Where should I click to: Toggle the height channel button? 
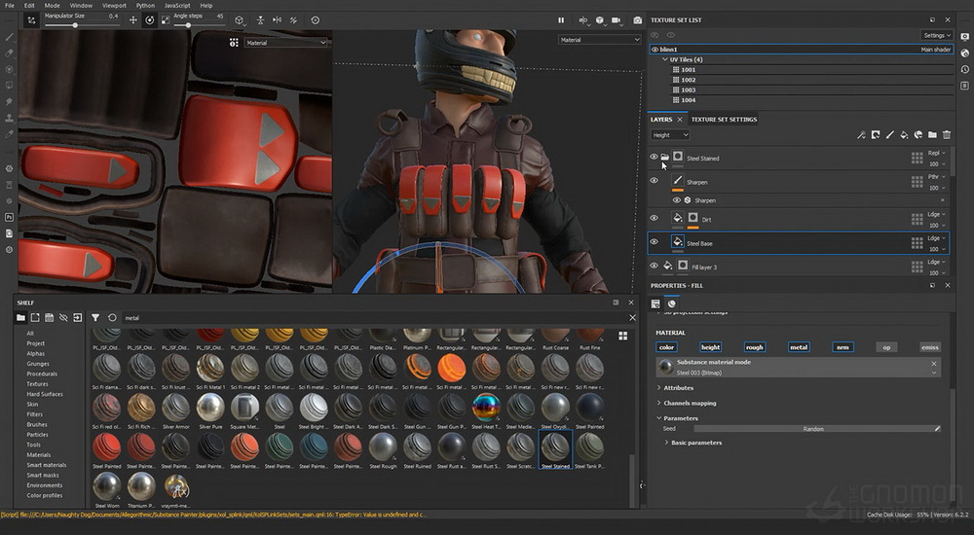pyautogui.click(x=710, y=347)
